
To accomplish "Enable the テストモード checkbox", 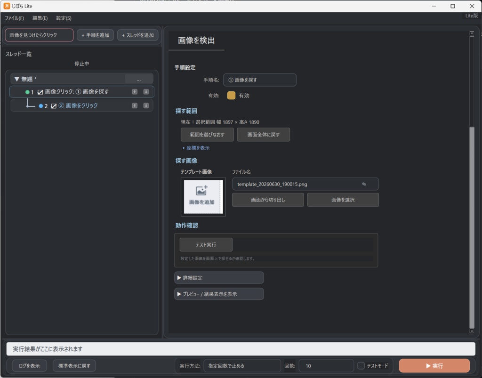I will pyautogui.click(x=361, y=366).
